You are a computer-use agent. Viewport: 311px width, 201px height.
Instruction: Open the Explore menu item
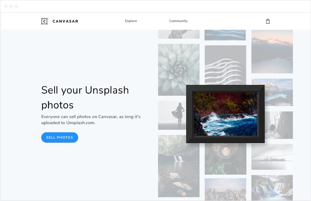(131, 21)
